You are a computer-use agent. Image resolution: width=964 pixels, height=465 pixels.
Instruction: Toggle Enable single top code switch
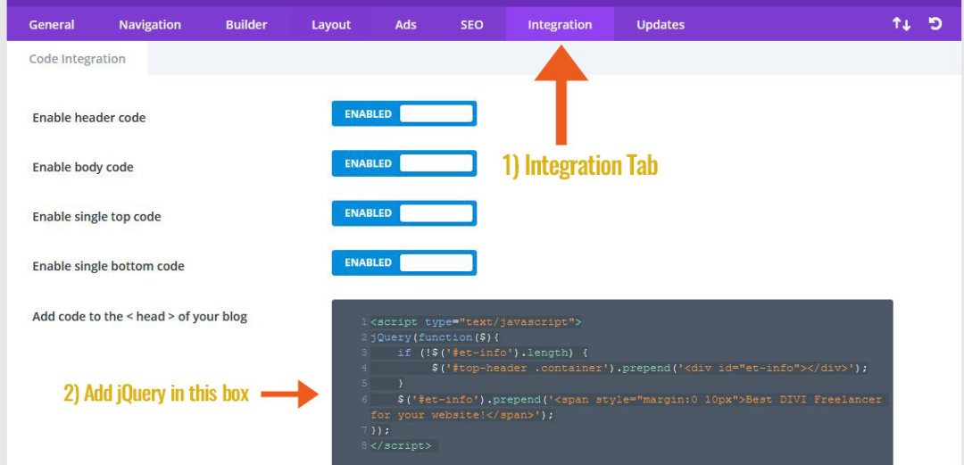[x=404, y=212]
